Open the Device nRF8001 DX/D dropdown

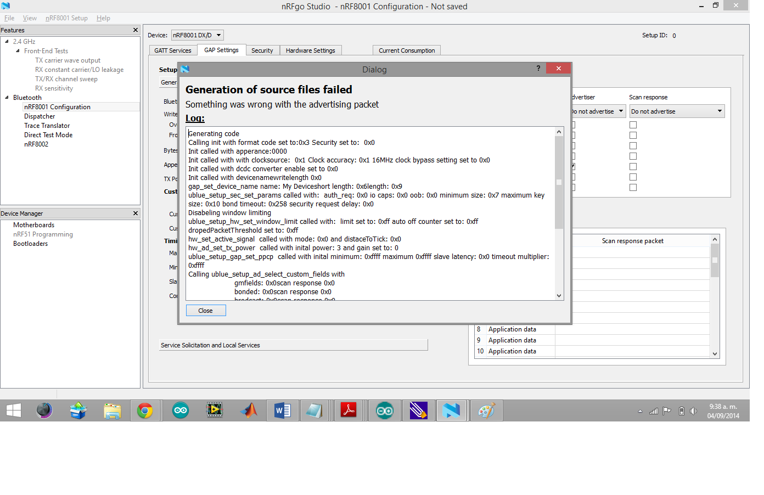click(198, 35)
